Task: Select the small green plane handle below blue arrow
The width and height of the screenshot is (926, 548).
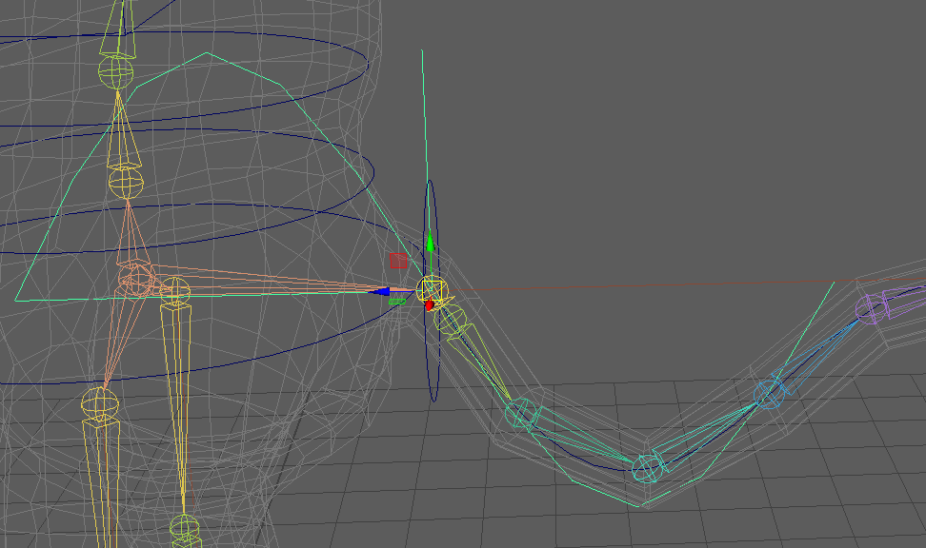Action: coord(397,302)
